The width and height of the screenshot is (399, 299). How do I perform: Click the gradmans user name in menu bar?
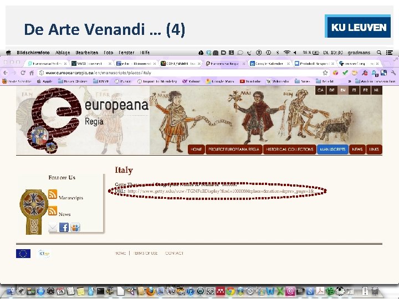(359, 53)
